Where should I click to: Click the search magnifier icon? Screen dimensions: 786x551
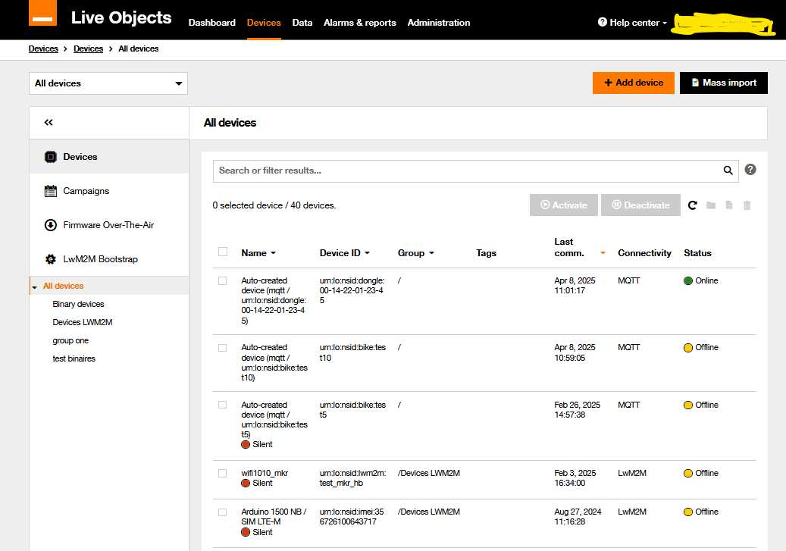728,171
